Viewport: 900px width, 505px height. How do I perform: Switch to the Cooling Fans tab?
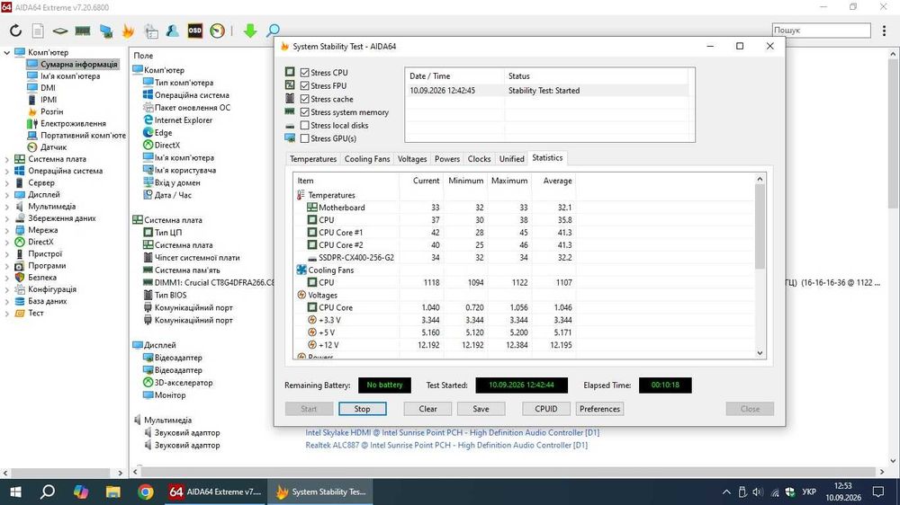coord(367,159)
